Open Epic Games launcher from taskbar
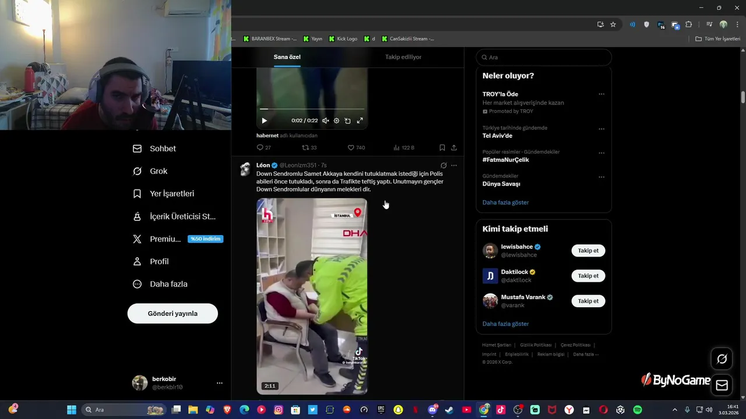The height and width of the screenshot is (419, 746). pos(381,410)
